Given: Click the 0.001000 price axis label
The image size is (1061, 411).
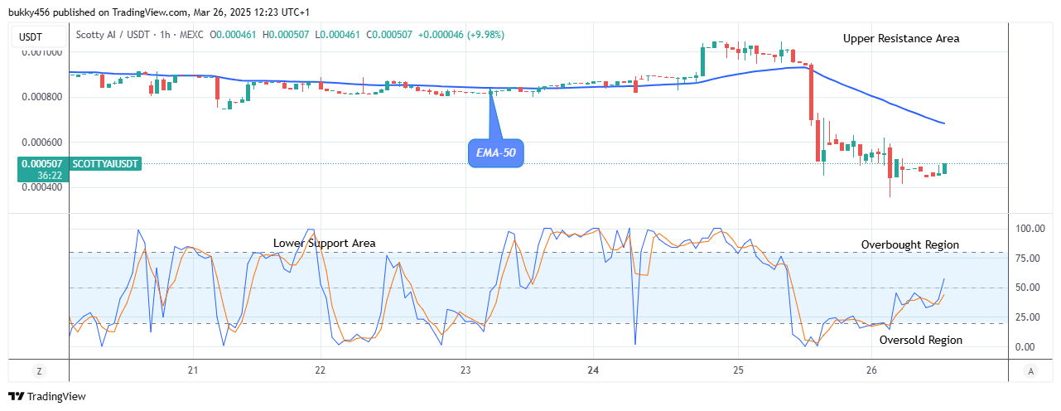Looking at the screenshot, I should click(41, 51).
